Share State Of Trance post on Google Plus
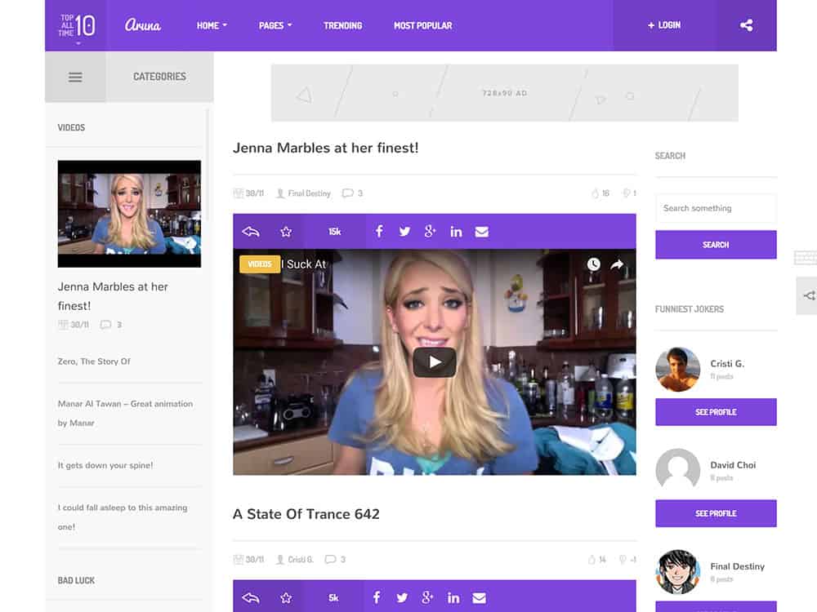817x612 pixels. coord(427,597)
